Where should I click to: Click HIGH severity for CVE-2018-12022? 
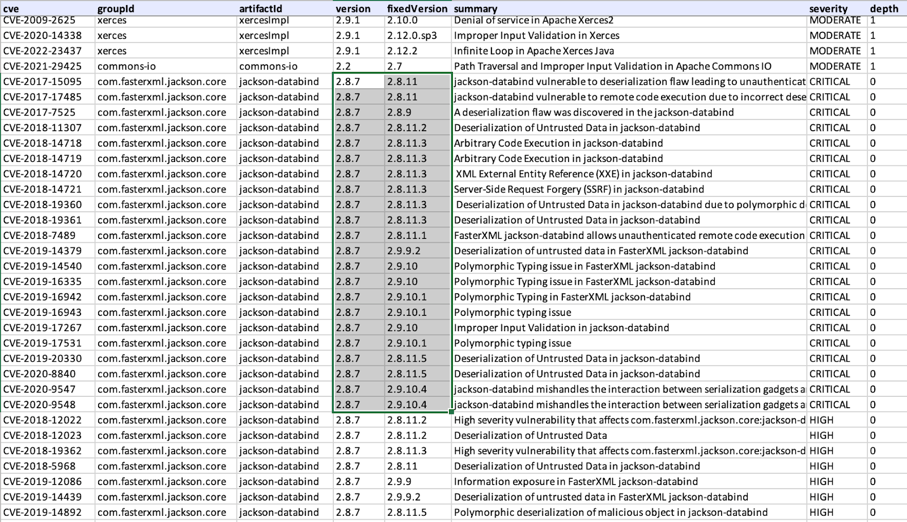pos(837,420)
